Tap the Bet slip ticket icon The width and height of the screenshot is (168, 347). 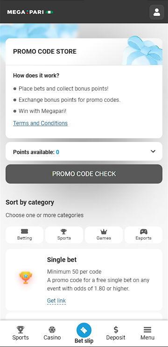coord(84,330)
